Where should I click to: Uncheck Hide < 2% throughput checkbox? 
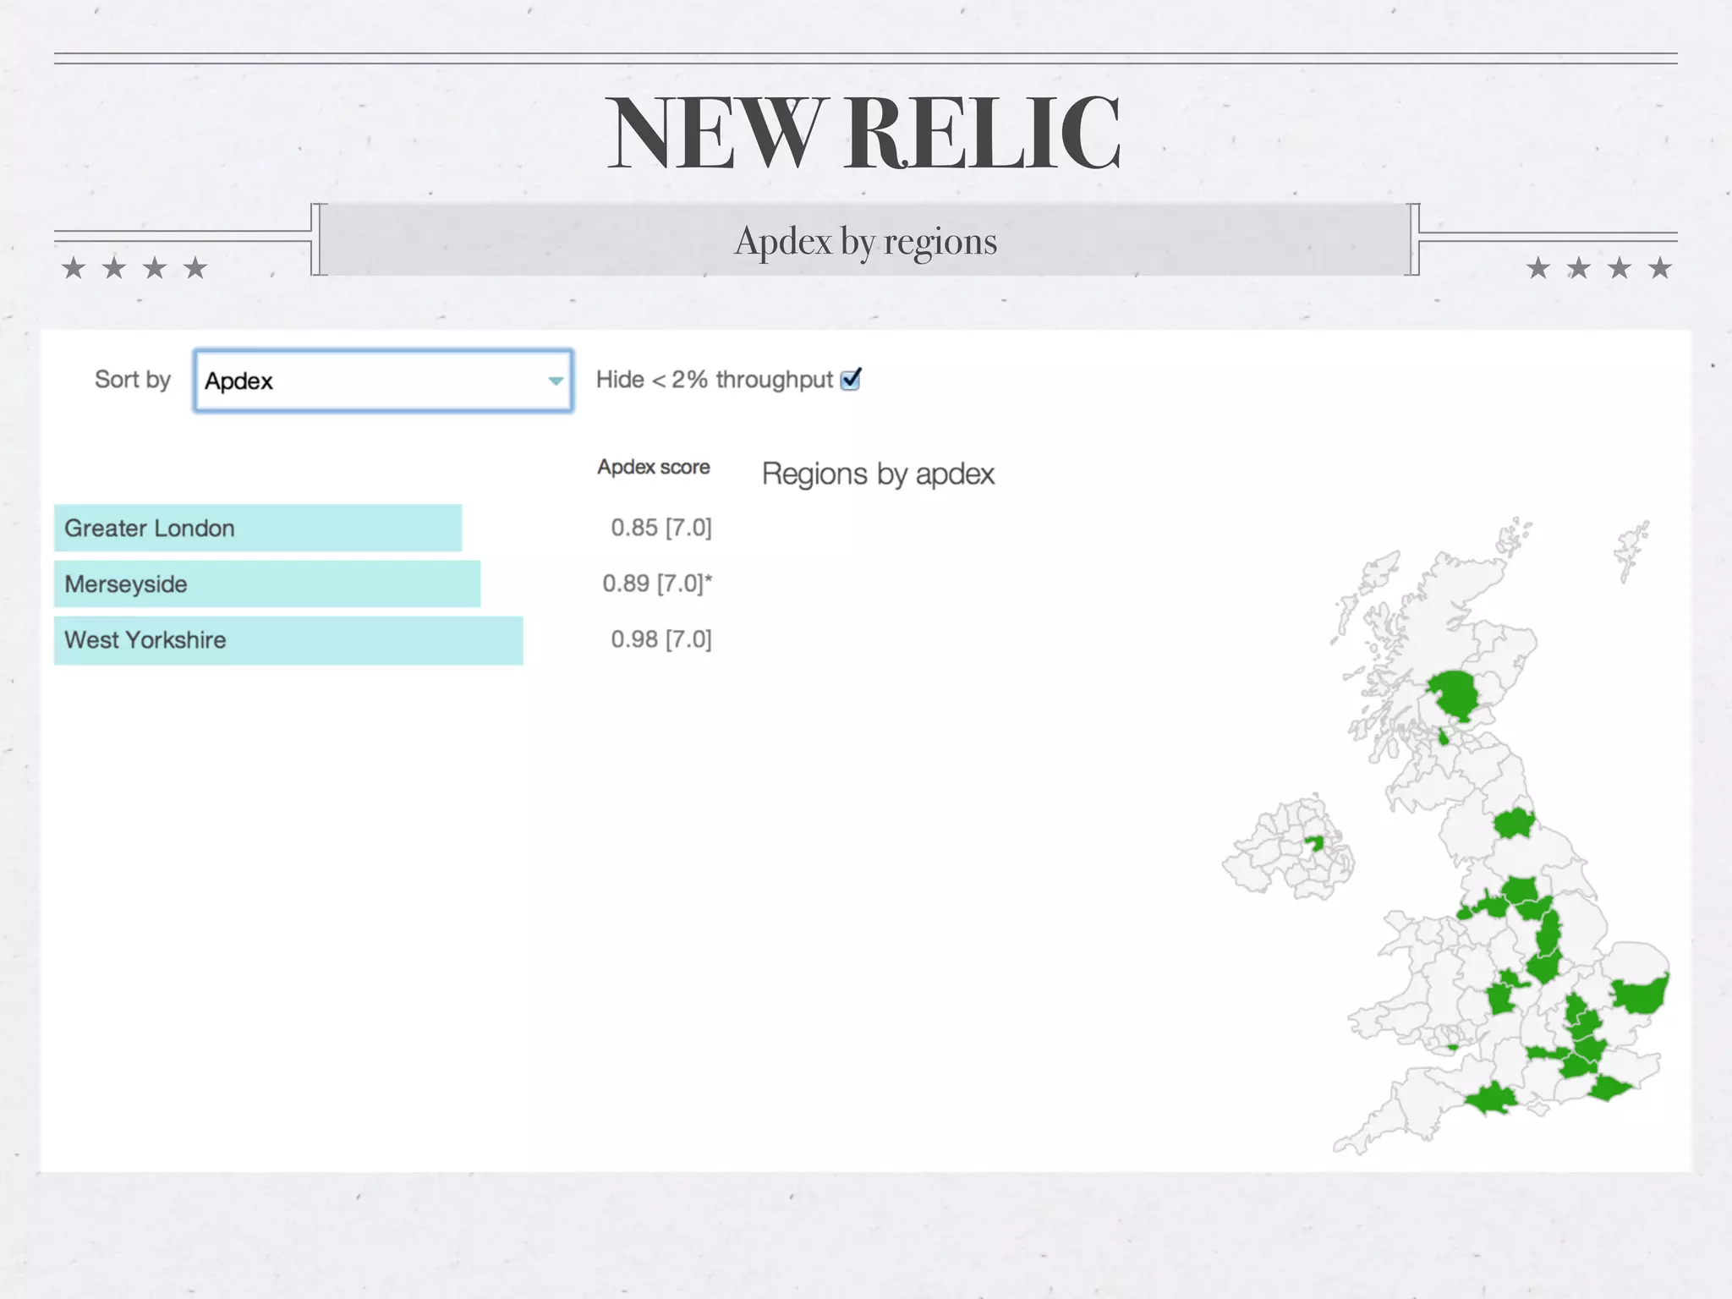pos(851,379)
